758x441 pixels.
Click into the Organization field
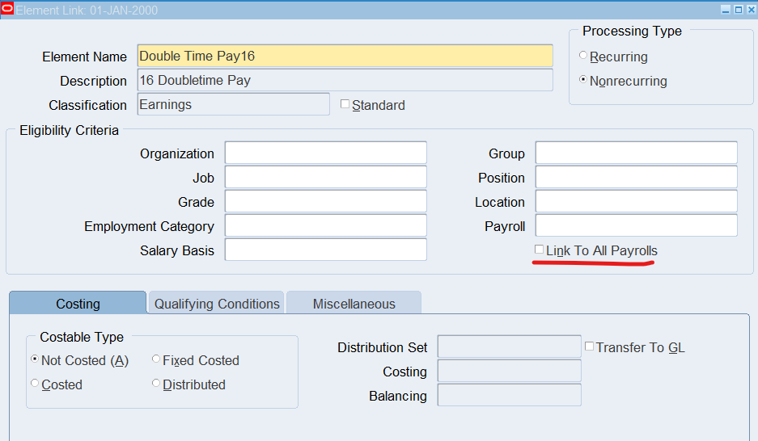[325, 153]
